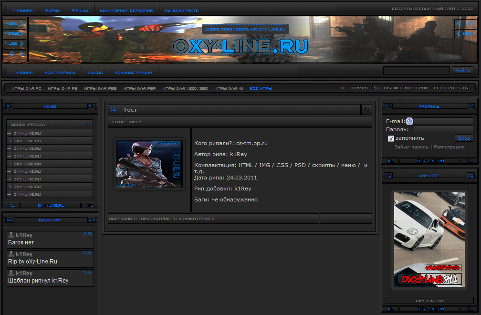
Task: Click ПОДРОБНО >> to read more
Action: [x=123, y=219]
